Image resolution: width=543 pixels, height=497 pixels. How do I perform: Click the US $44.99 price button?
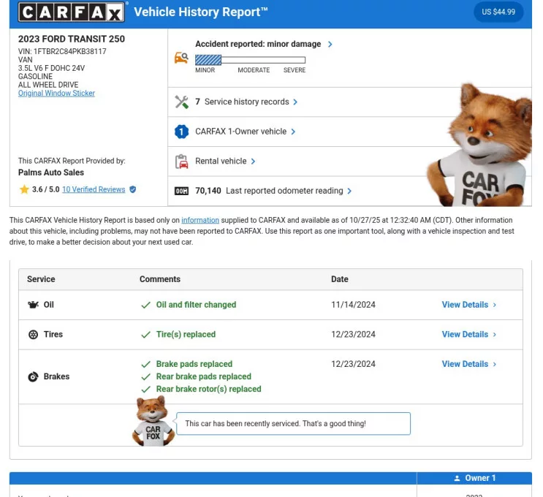[498, 12]
